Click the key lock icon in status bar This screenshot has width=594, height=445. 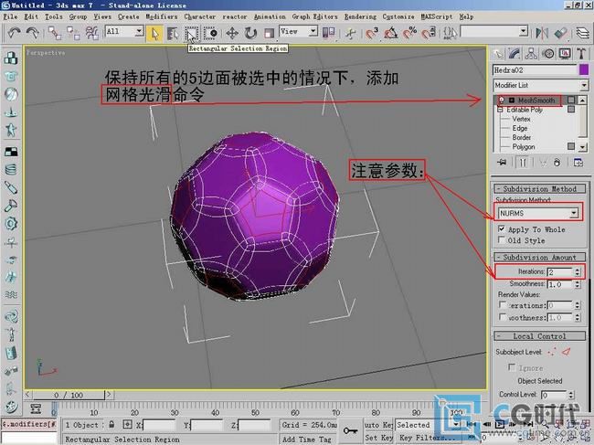coord(350,430)
